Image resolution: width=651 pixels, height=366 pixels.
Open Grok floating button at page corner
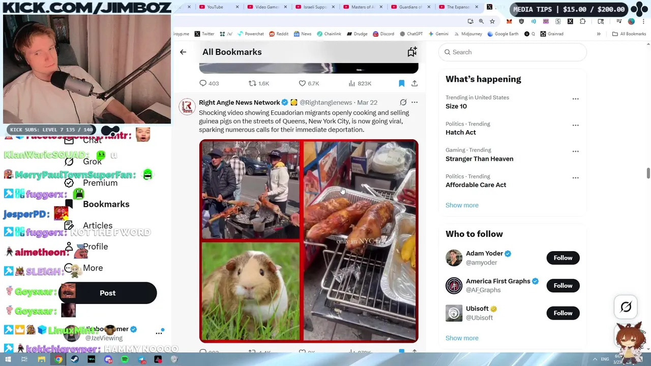coord(626,307)
